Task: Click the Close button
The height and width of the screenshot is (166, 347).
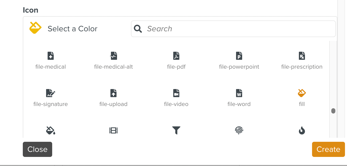Action: pyautogui.click(x=37, y=149)
